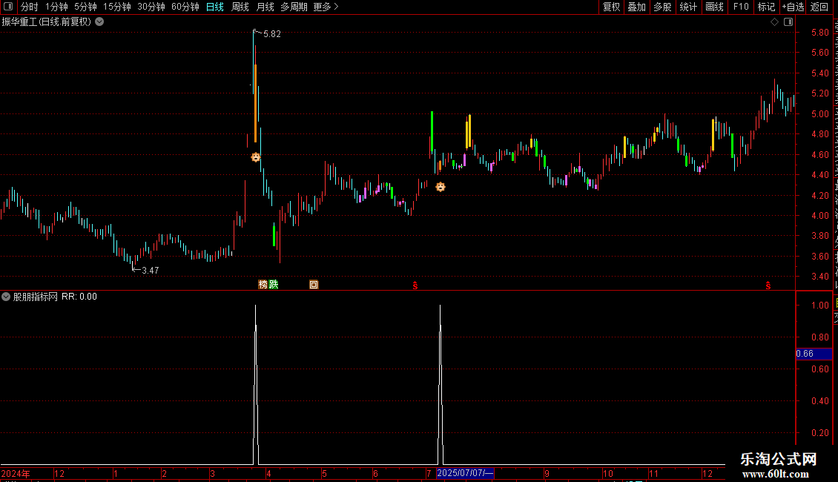838x482 pixels.
Task: Click the 返回 back button
Action: (x=819, y=7)
